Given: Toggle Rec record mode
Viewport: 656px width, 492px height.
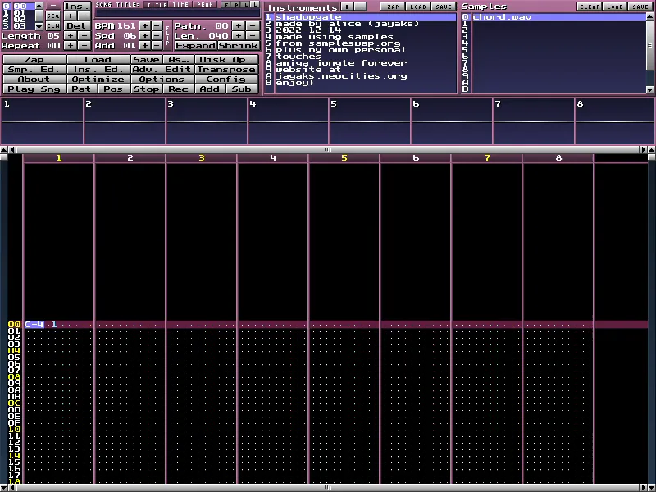Looking at the screenshot, I should click(179, 89).
